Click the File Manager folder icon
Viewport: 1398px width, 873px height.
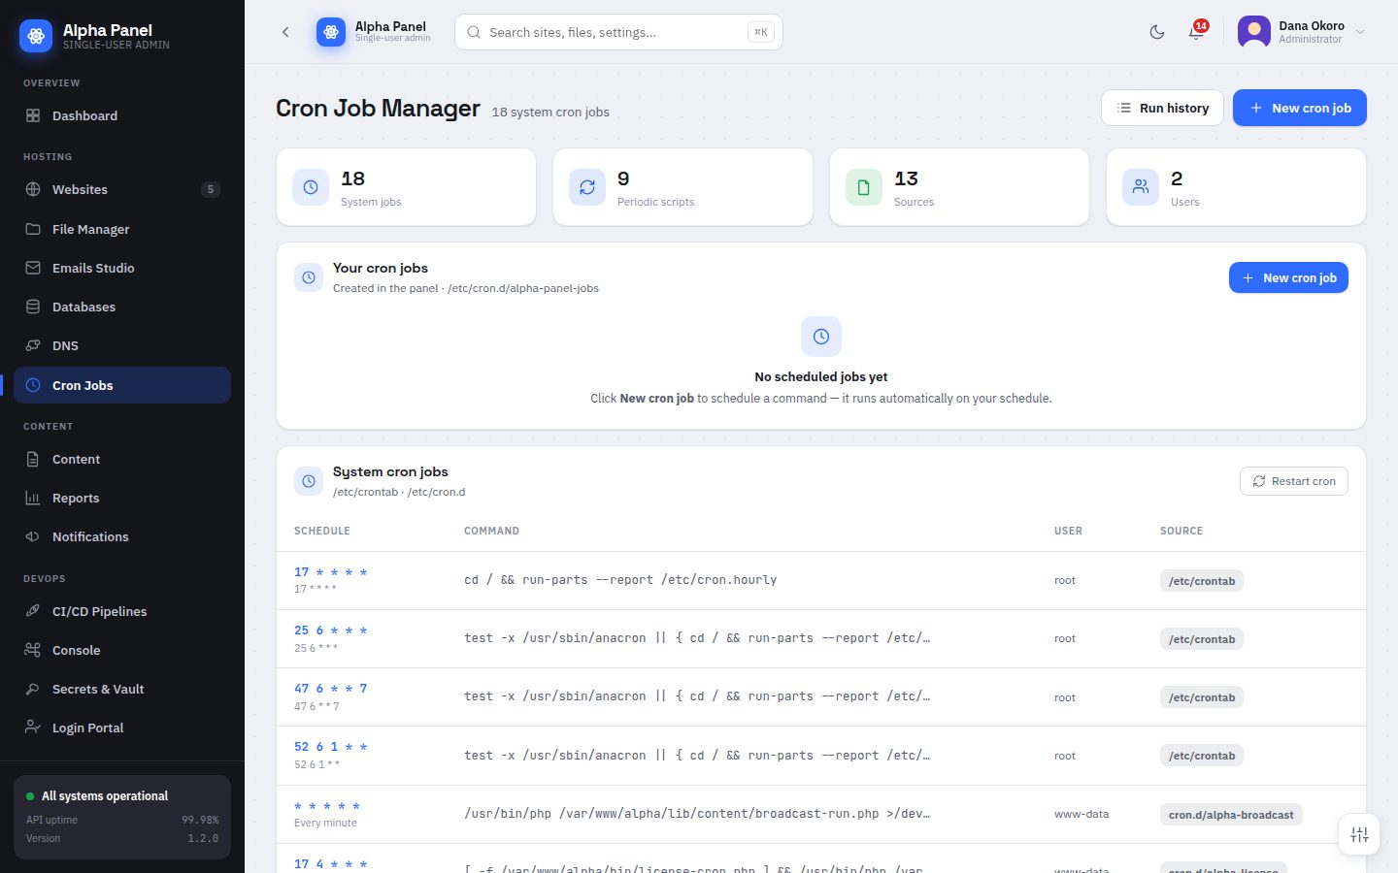pyautogui.click(x=33, y=229)
